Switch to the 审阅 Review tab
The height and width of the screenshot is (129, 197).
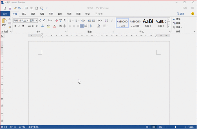(x=69, y=14)
